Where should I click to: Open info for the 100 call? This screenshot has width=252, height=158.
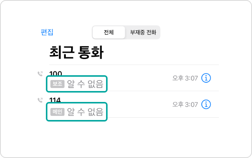click(206, 78)
